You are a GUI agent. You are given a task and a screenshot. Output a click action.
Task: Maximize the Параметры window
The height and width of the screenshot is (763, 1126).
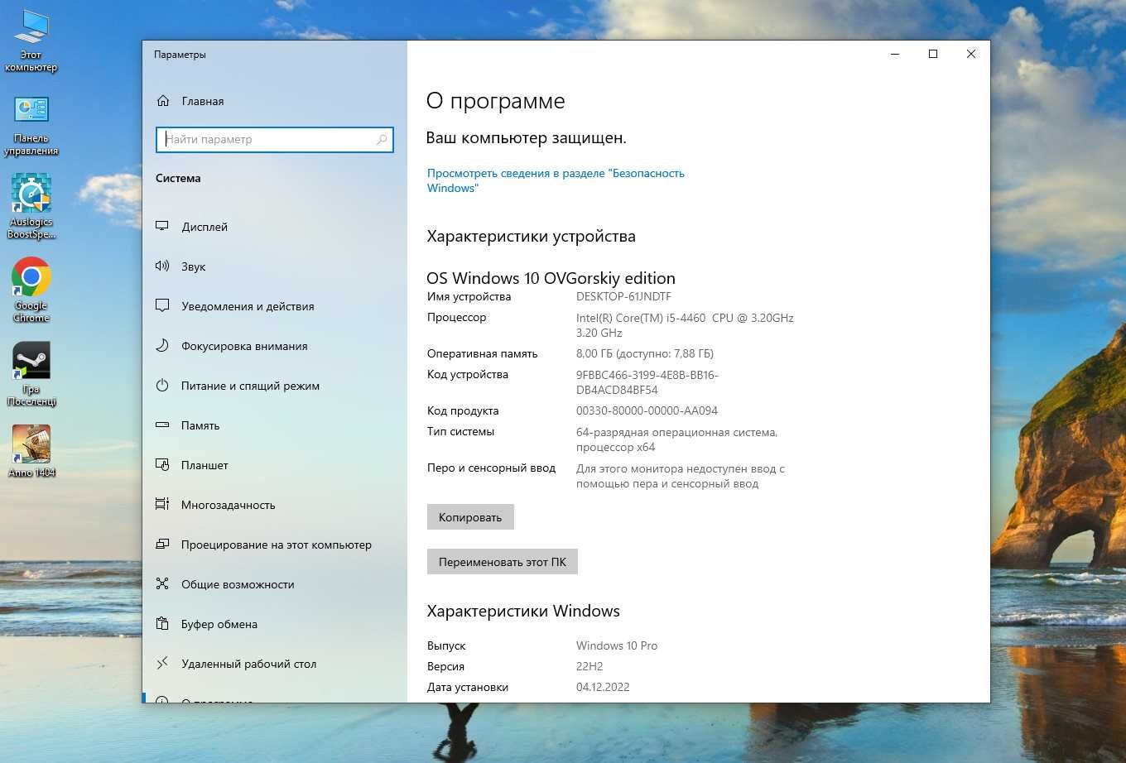(x=933, y=54)
